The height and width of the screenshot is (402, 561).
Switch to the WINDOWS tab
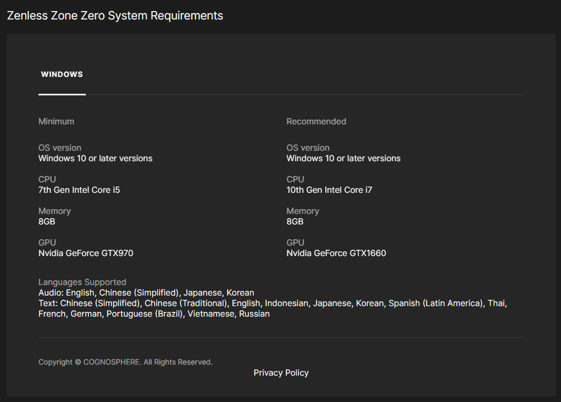[62, 74]
